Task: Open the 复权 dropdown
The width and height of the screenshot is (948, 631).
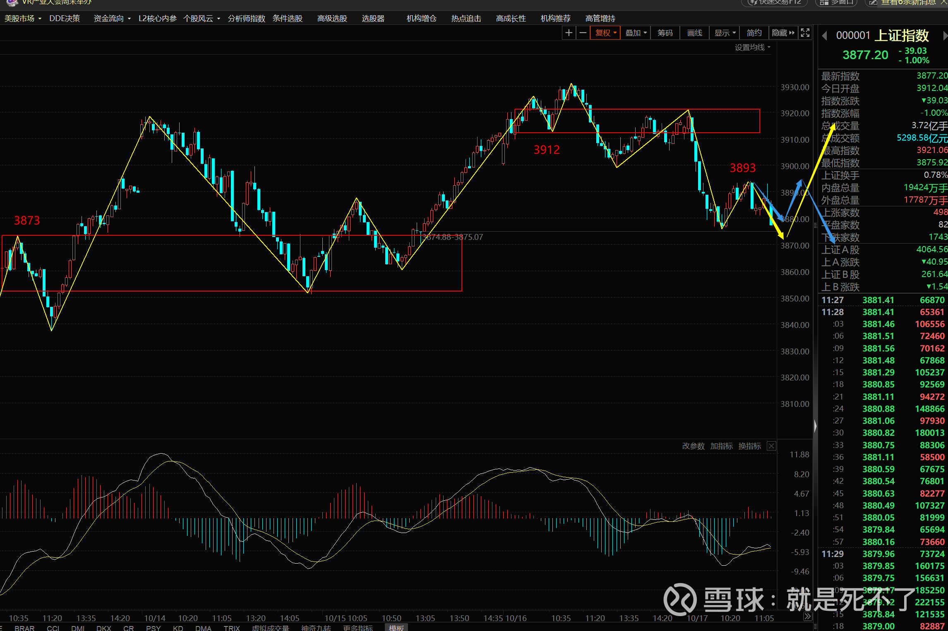Action: [606, 33]
